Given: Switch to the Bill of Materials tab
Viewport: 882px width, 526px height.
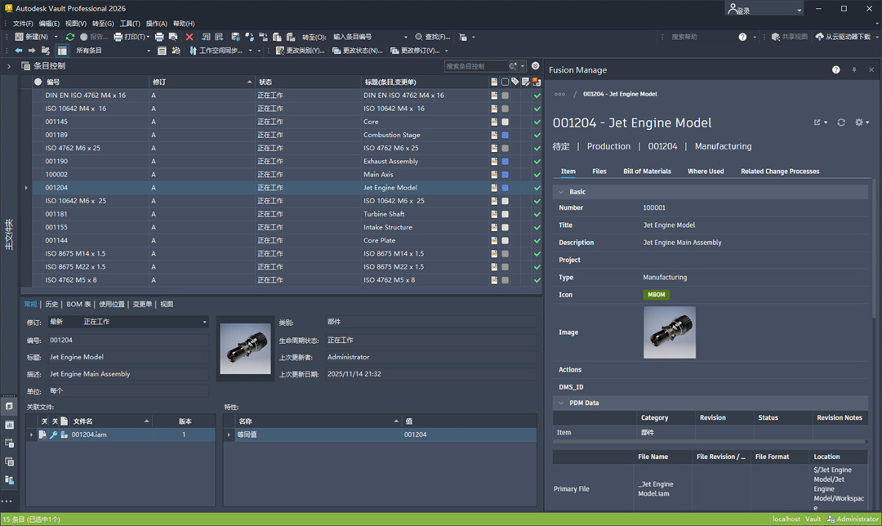Looking at the screenshot, I should coord(647,172).
